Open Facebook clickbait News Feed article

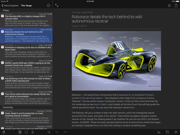26,51
